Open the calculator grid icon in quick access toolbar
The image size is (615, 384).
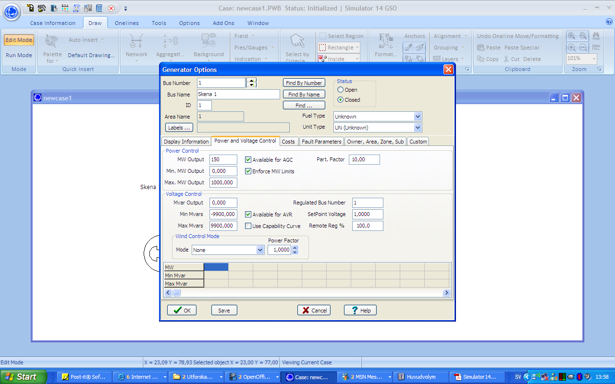(x=99, y=8)
